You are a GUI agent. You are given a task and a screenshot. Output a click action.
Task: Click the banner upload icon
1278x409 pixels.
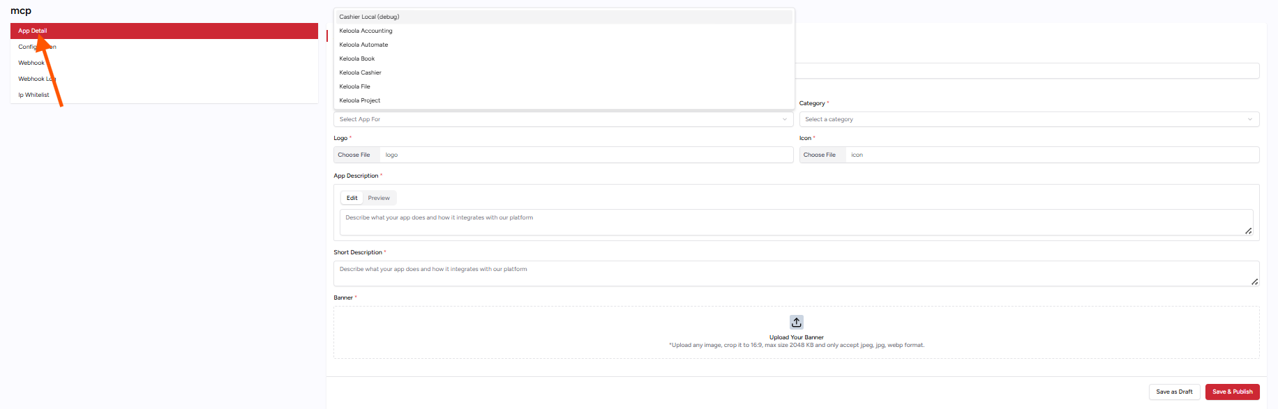click(x=797, y=322)
